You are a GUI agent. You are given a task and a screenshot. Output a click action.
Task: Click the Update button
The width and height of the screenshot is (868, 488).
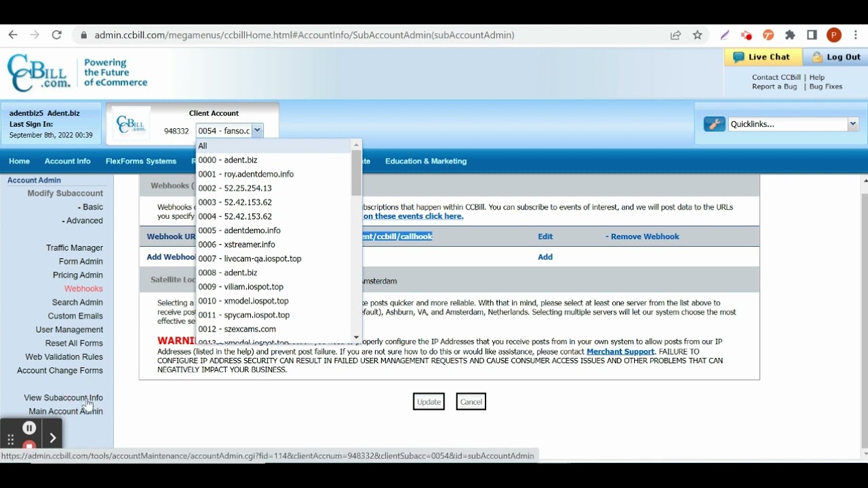pos(429,402)
